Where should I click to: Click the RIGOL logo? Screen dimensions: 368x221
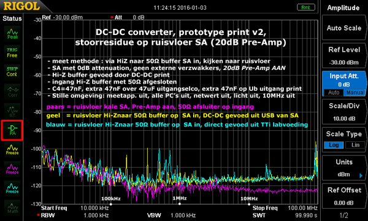coord(21,6)
